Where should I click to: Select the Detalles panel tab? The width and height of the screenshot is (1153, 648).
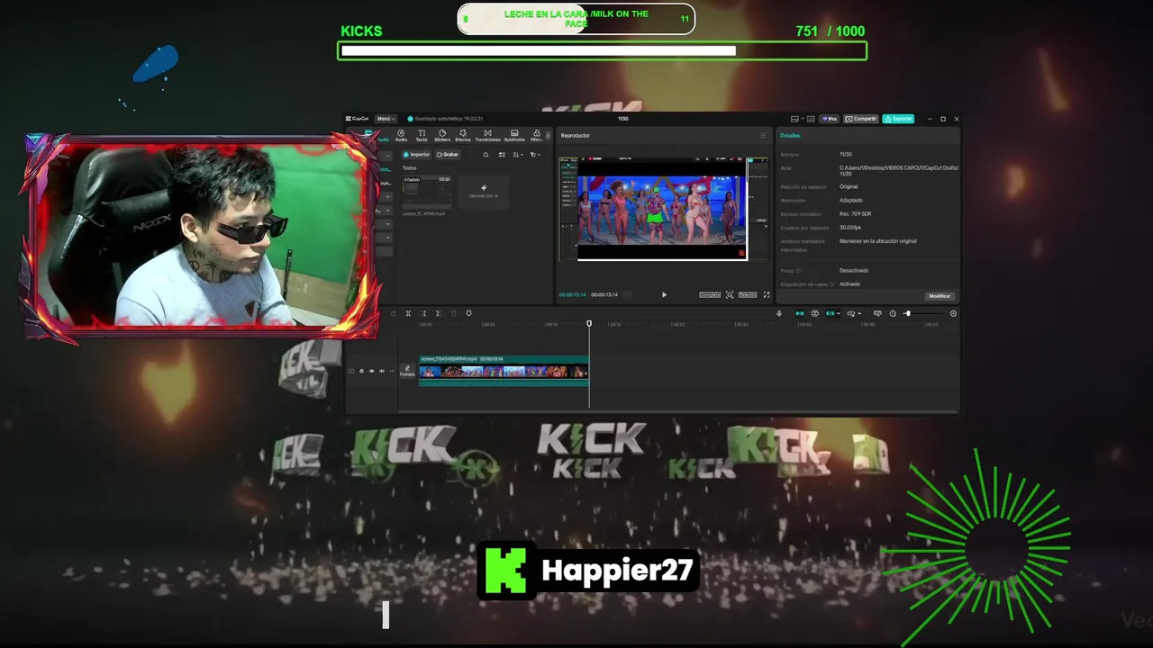[790, 135]
